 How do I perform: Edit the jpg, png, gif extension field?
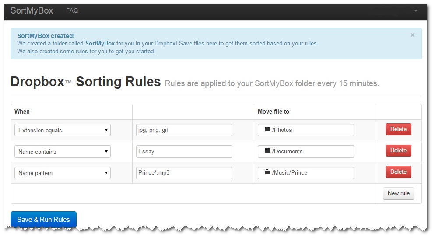[184, 130]
